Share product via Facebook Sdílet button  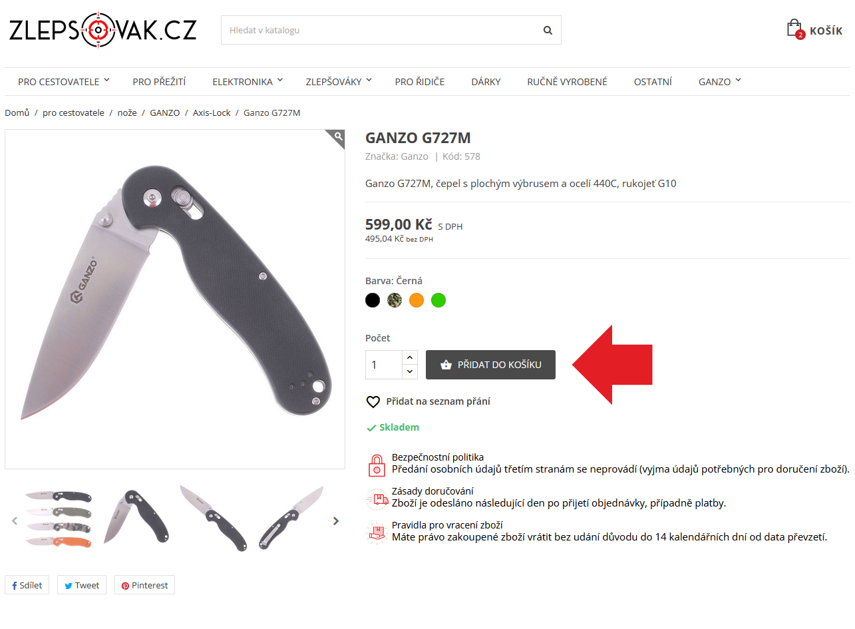pos(27,585)
